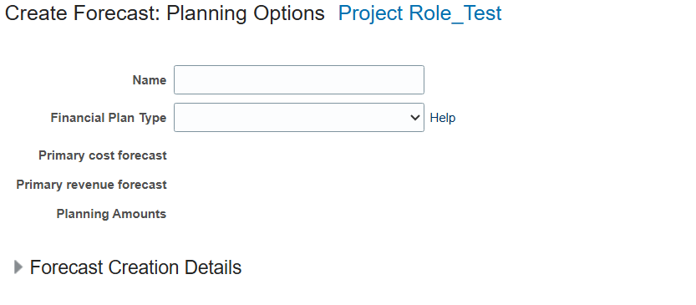The height and width of the screenshot is (305, 696).
Task: Open the Financial Plan Type dropdown
Action: pos(299,118)
